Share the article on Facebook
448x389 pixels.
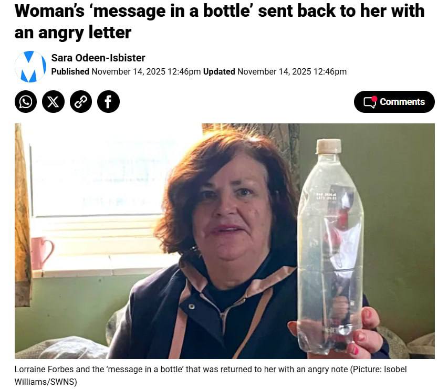tap(108, 102)
